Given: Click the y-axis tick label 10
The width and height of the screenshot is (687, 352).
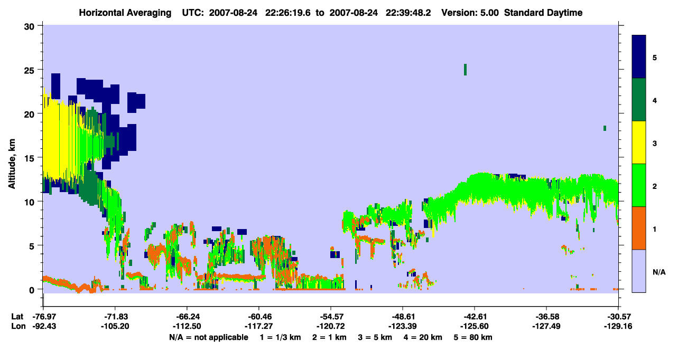Looking at the screenshot, I should click(30, 202).
